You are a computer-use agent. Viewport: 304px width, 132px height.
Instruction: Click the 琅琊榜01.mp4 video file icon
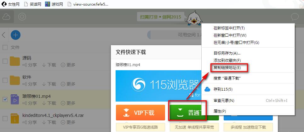[15, 99]
